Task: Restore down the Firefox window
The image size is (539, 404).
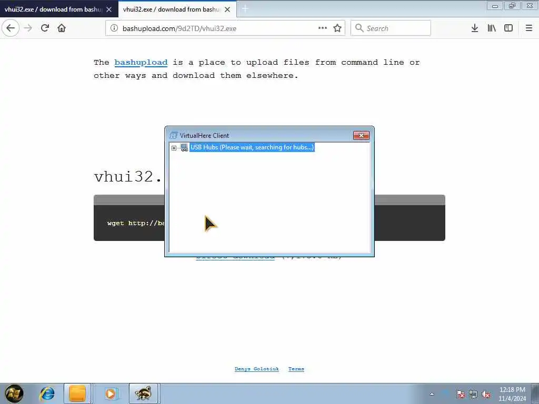Action: coord(512,5)
